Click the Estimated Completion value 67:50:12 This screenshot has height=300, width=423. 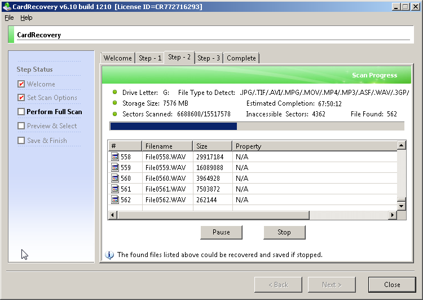point(330,103)
